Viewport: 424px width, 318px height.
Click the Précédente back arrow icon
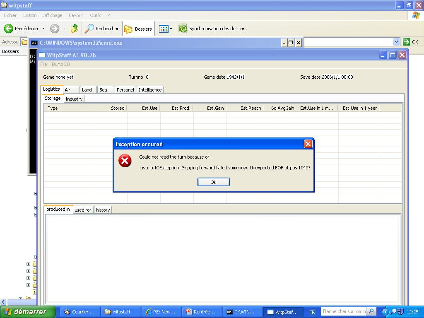coord(9,29)
